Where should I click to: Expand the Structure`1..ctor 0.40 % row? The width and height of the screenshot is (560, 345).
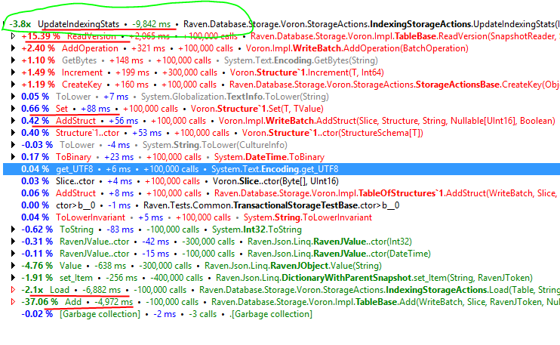click(13, 133)
